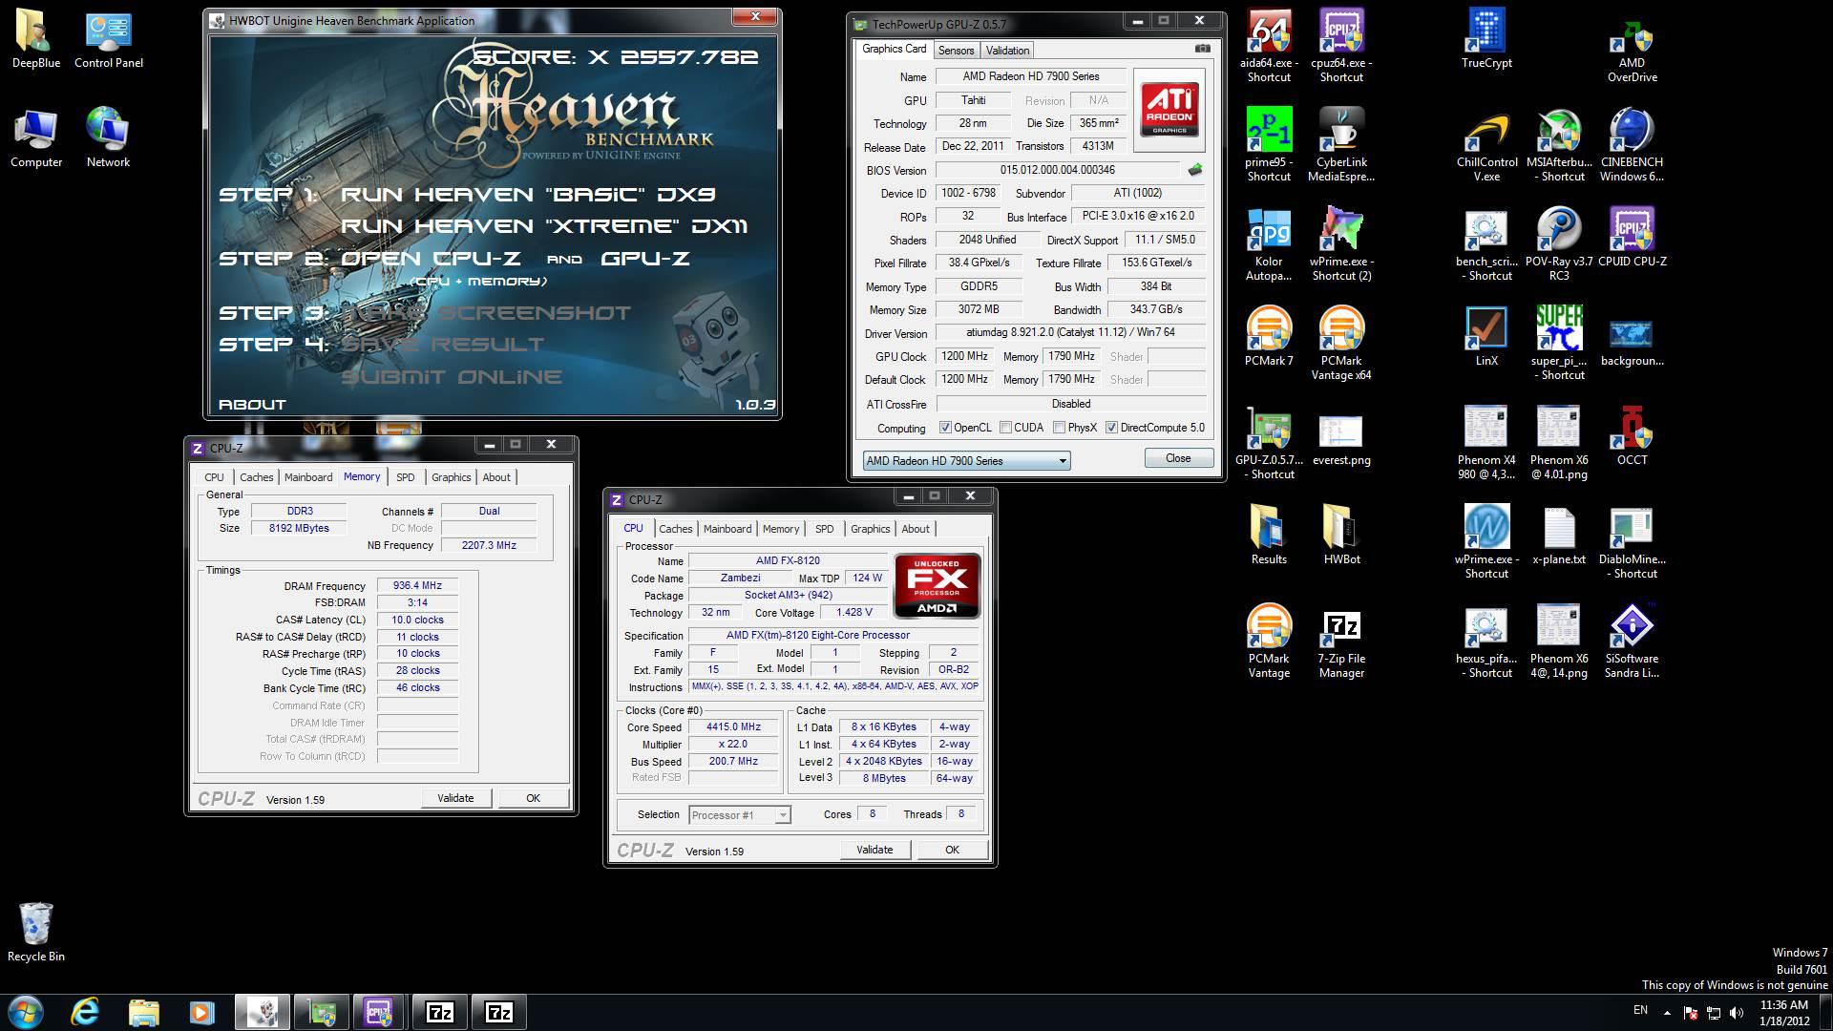Click the GPU-Z BIOS save icon
Image resolution: width=1833 pixels, height=1031 pixels.
(x=1194, y=170)
